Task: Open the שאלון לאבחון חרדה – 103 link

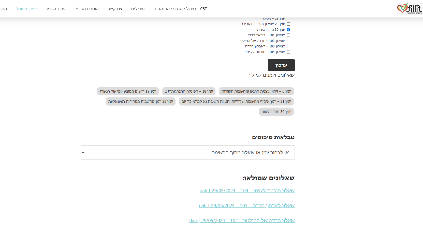Action: [247, 206]
